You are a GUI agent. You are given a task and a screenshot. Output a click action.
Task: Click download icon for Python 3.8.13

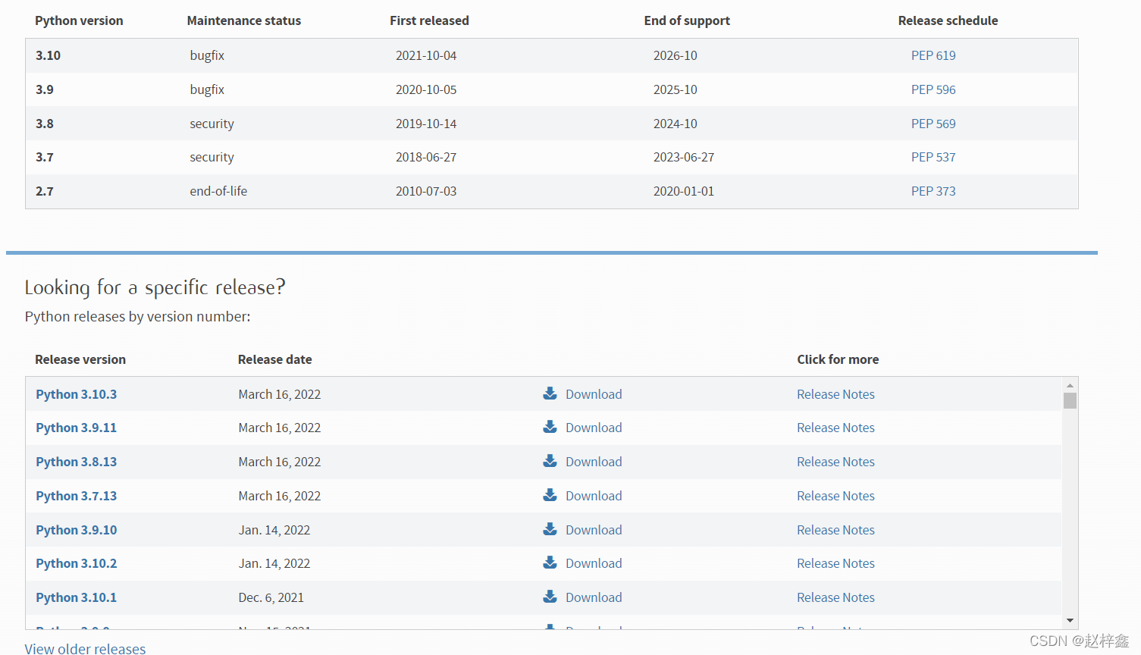click(550, 461)
